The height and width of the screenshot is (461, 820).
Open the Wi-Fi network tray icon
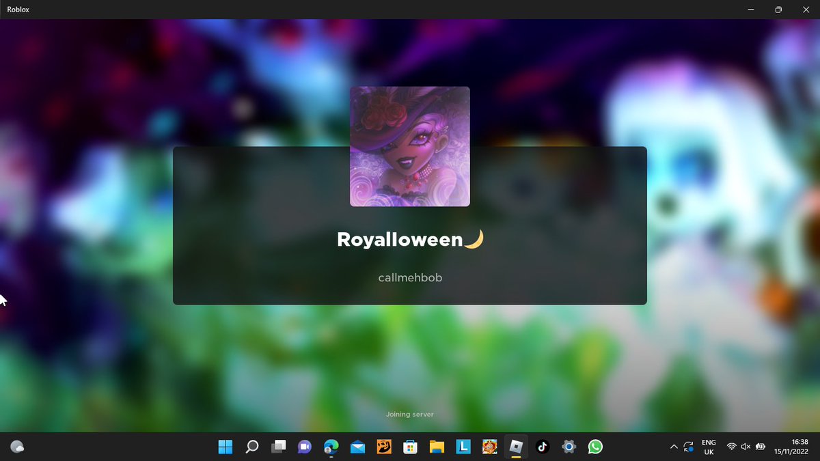coord(732,447)
